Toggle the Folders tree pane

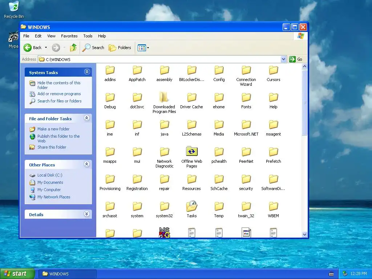tap(120, 48)
